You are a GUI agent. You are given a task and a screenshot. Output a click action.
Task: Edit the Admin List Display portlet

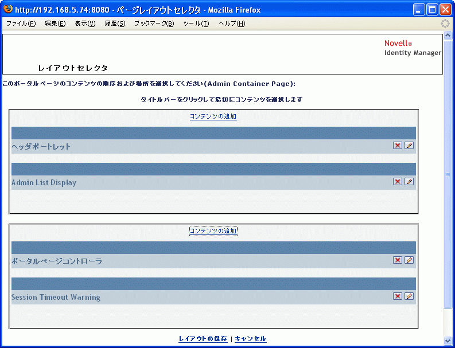point(409,182)
